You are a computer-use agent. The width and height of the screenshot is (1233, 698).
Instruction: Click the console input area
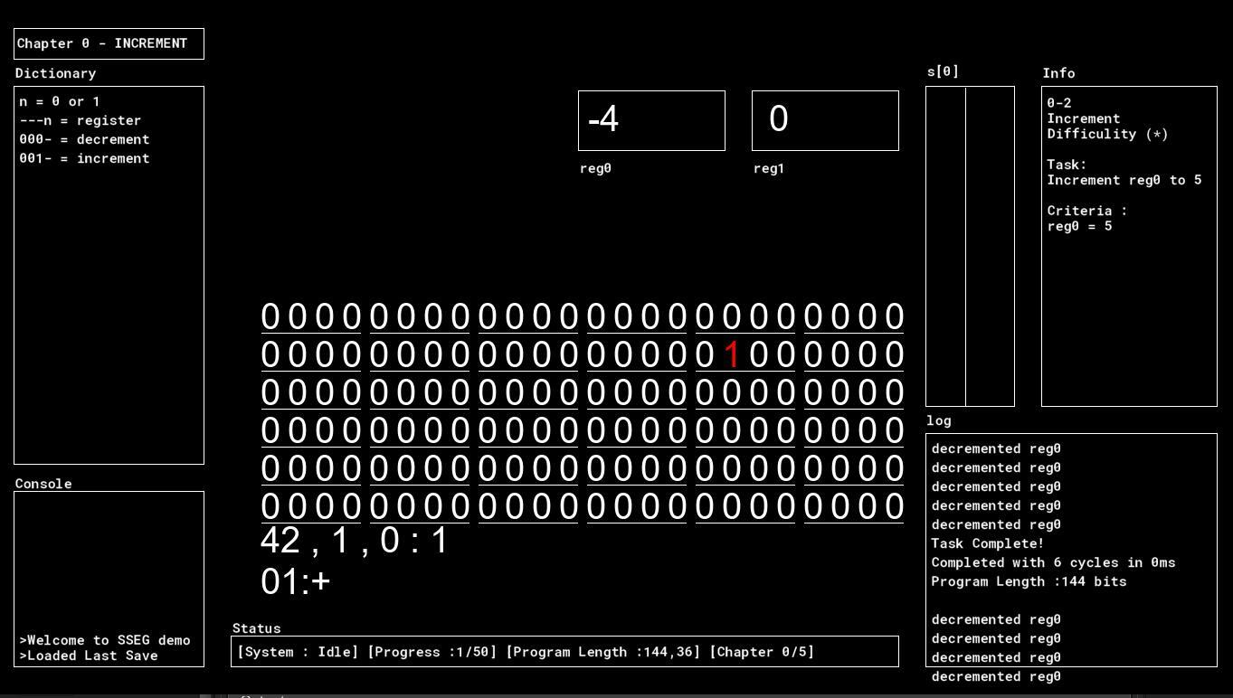109,561
